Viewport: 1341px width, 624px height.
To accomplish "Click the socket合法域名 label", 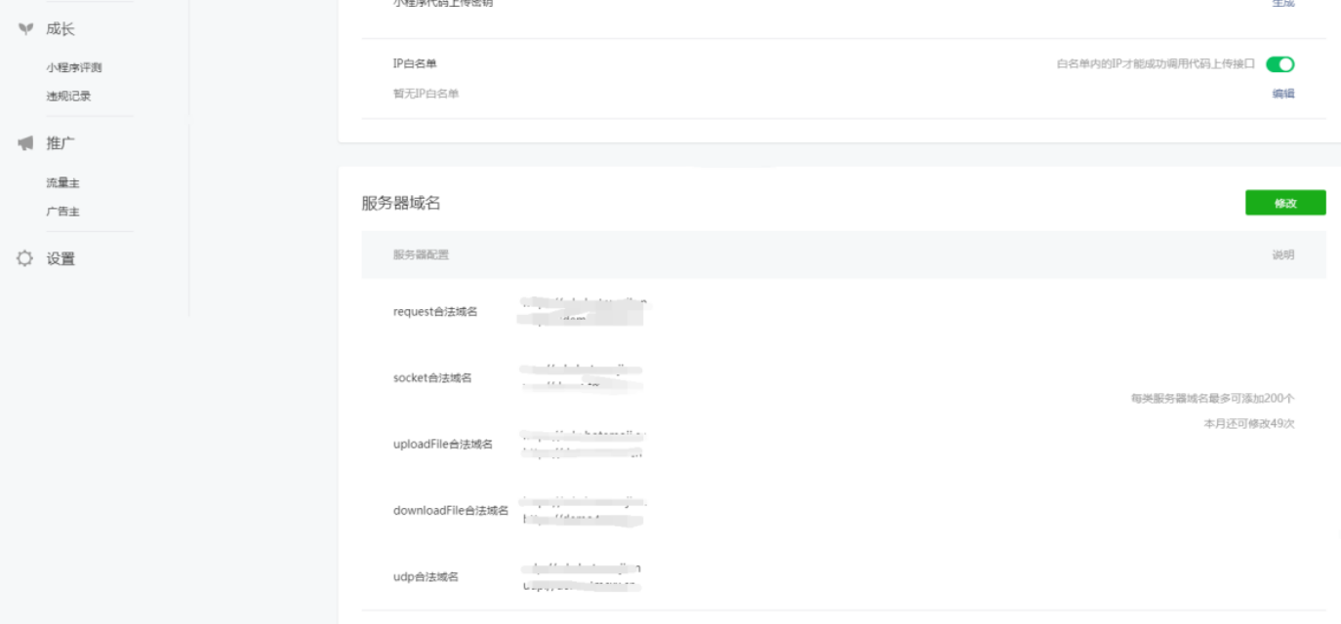I will click(x=432, y=377).
